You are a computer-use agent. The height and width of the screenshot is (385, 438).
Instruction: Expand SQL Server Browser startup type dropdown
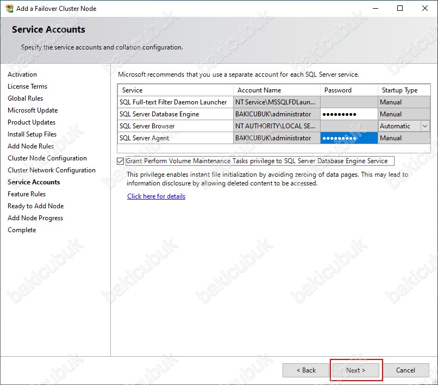pyautogui.click(x=425, y=126)
